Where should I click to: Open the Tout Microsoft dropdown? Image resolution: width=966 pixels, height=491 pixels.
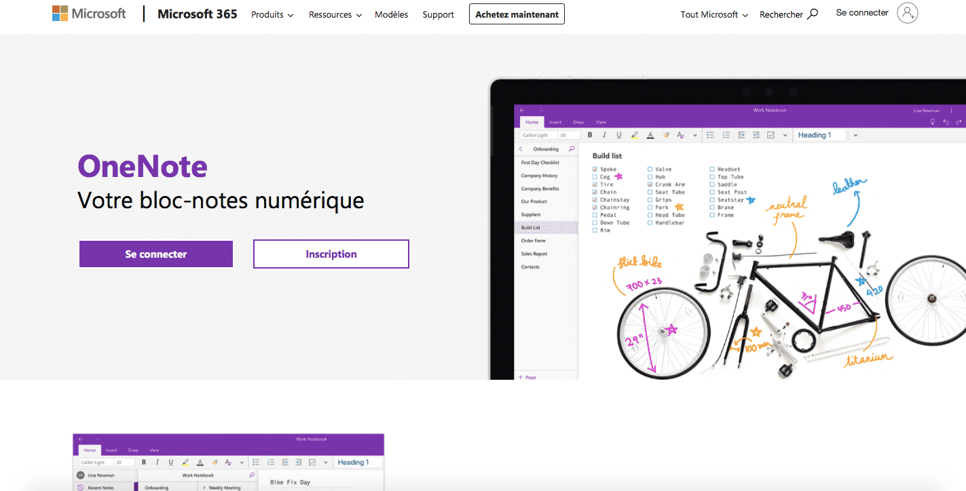point(714,14)
